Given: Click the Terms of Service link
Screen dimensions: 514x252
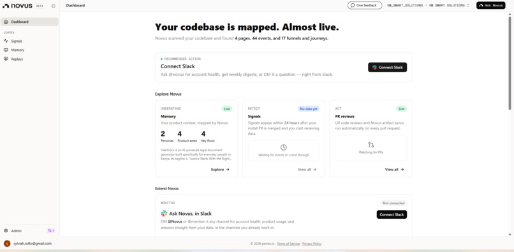Looking at the screenshot, I should tap(288, 244).
